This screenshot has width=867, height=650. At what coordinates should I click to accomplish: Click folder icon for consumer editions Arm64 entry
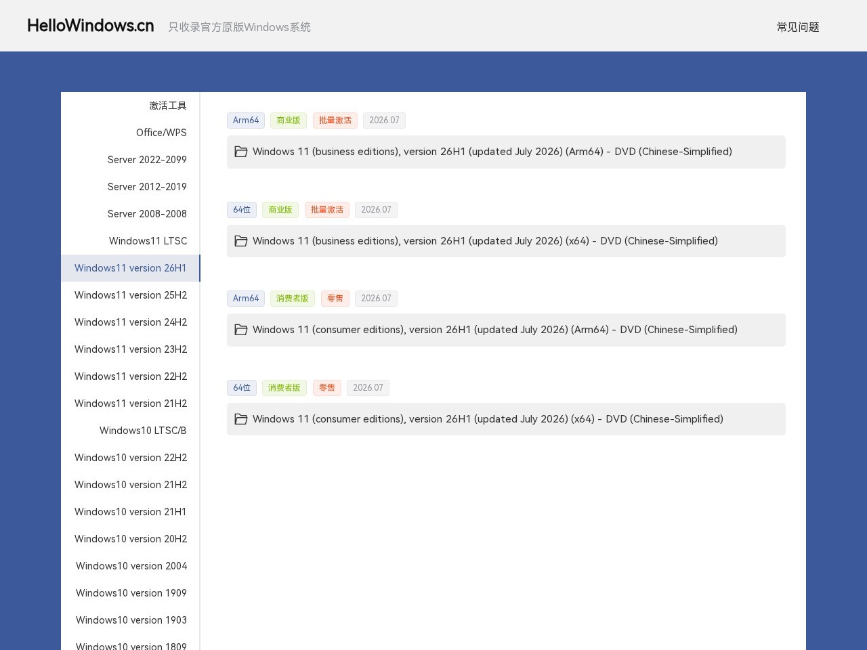pyautogui.click(x=240, y=330)
